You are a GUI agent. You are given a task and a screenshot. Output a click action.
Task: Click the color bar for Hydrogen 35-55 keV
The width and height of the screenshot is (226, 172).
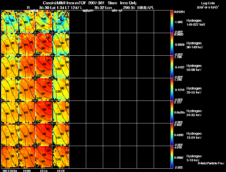click(x=172, y=90)
